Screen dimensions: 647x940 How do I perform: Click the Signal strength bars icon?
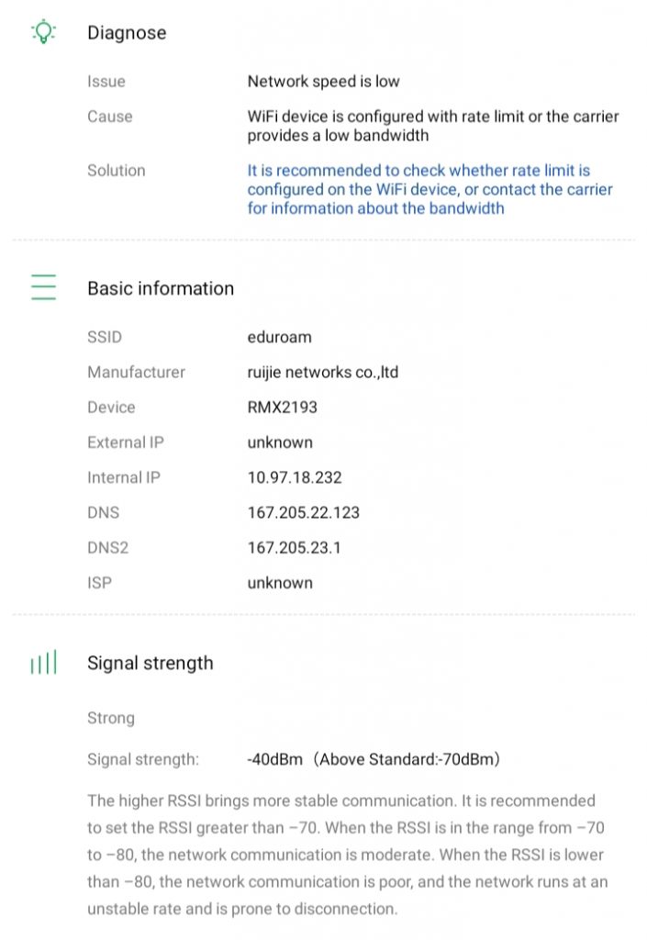(43, 663)
